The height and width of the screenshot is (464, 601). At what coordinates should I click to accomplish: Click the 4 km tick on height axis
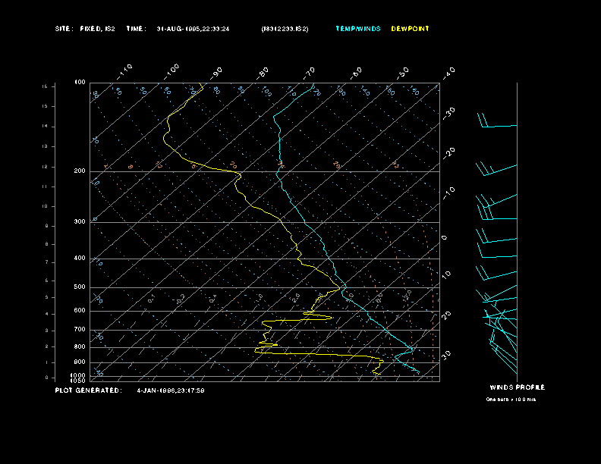point(47,314)
